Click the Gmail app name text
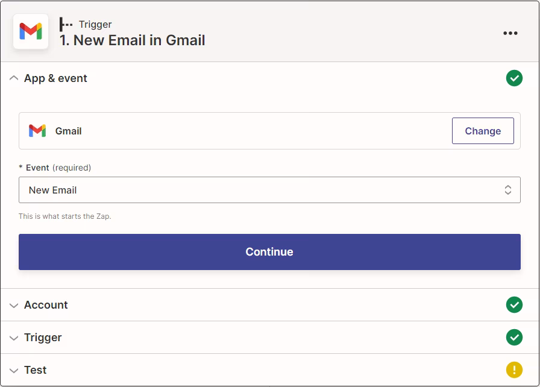Screen dimensions: 540x387 coord(69,131)
